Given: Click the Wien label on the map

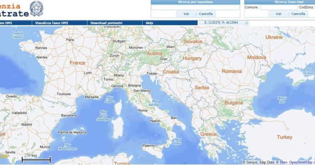Looking at the screenshot, I should coord(170,47).
